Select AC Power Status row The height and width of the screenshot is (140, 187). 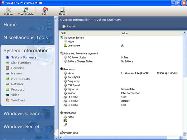pos(121,57)
